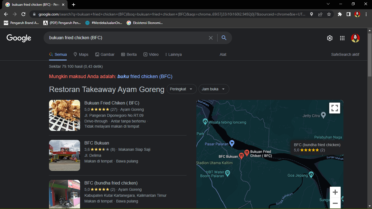Share this page icon in address bar
This screenshot has height=209, width=372.
tap(320, 14)
